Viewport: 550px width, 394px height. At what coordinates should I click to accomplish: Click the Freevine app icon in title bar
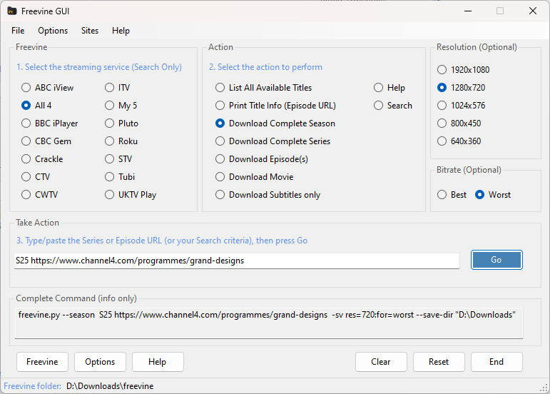coord(12,11)
